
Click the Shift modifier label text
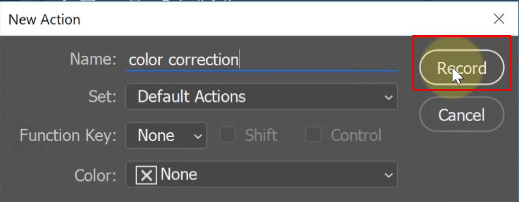[261, 135]
